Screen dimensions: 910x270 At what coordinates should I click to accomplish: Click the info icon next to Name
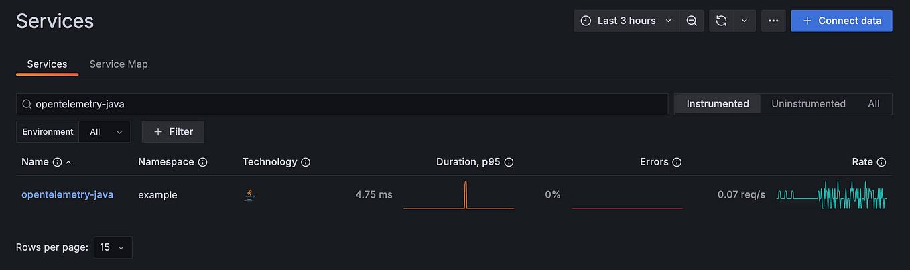57,162
